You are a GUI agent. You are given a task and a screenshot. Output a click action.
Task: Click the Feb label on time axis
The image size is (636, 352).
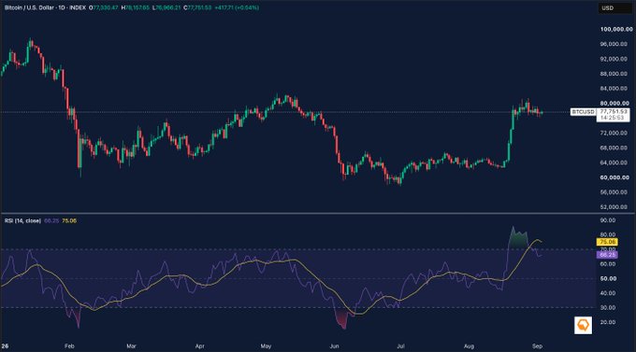point(69,346)
